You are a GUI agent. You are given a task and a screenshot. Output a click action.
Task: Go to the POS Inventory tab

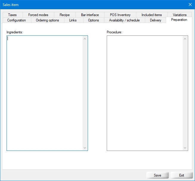120,15
